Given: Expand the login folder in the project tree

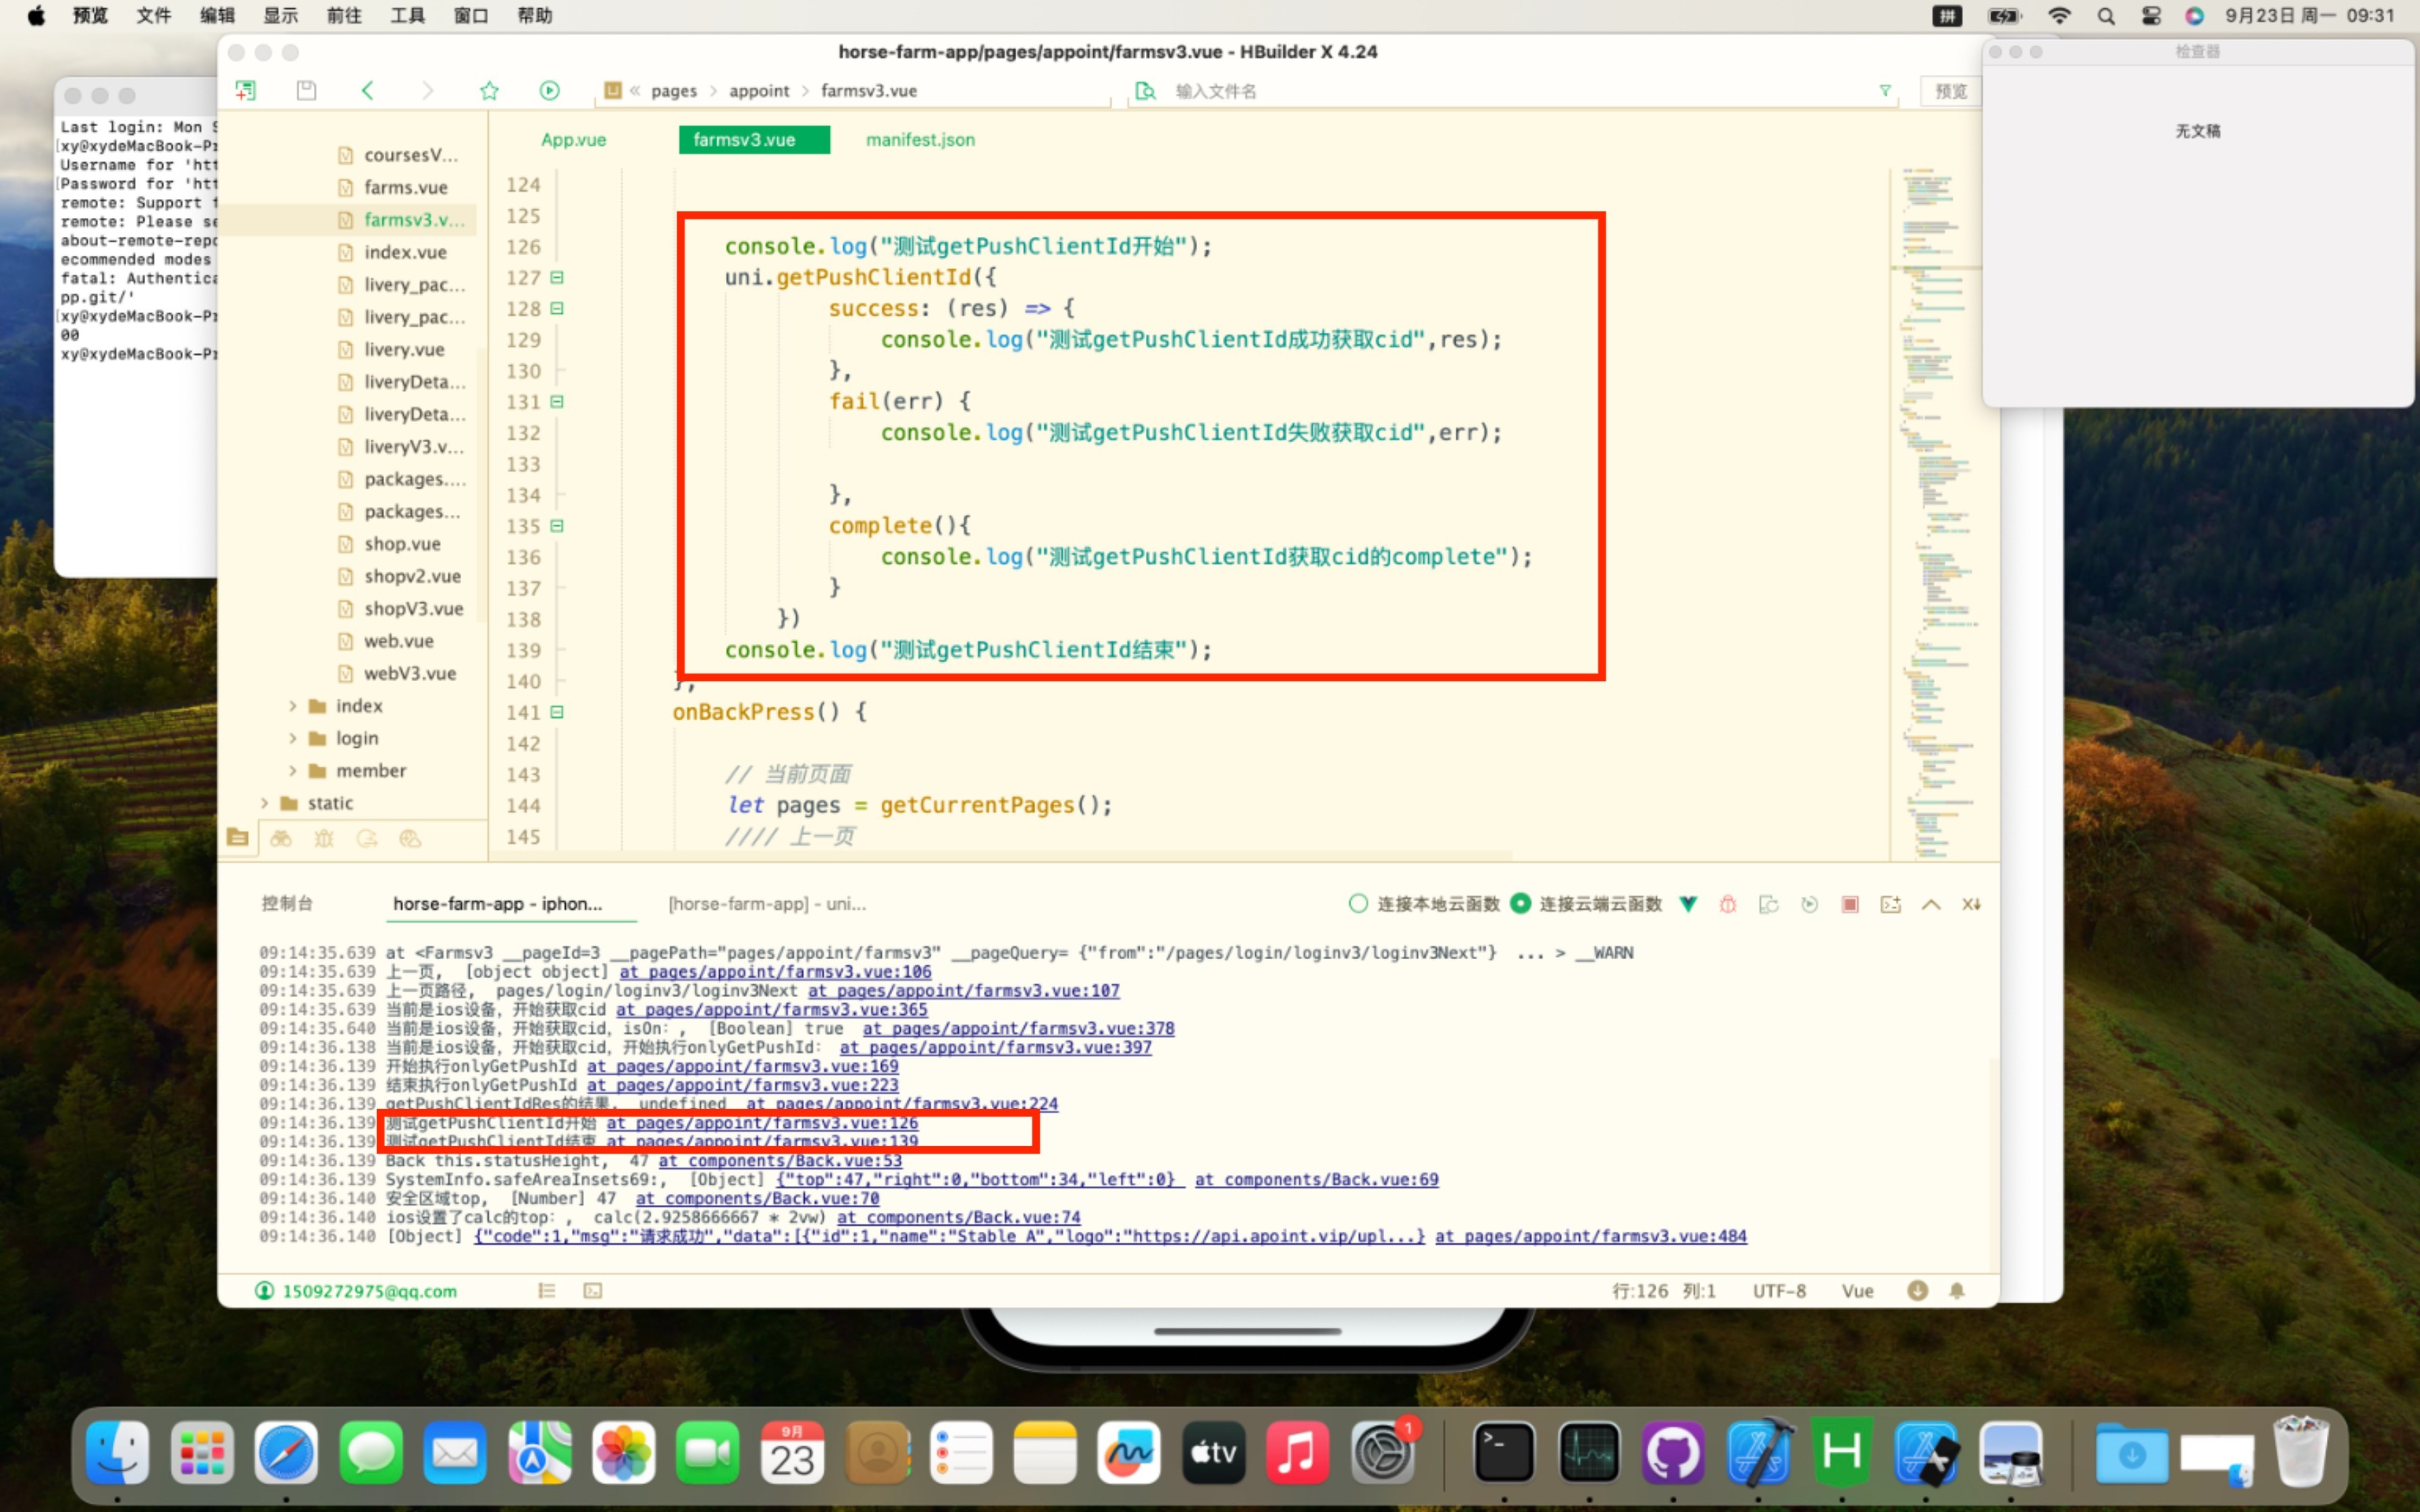Looking at the screenshot, I should click(x=292, y=738).
